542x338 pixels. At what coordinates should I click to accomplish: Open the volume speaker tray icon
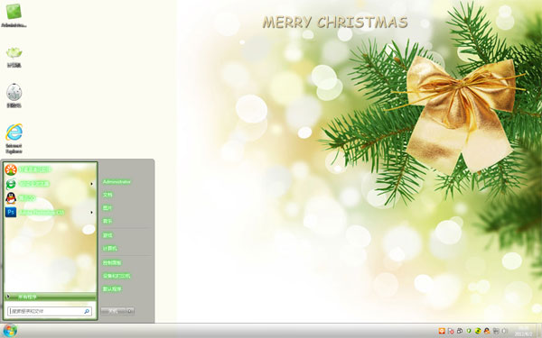[x=504, y=331]
